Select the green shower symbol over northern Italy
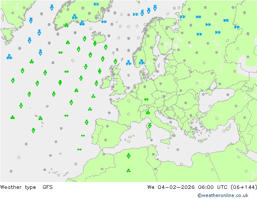Image resolution: width=257 pixels, height=199 pixels. (148, 112)
